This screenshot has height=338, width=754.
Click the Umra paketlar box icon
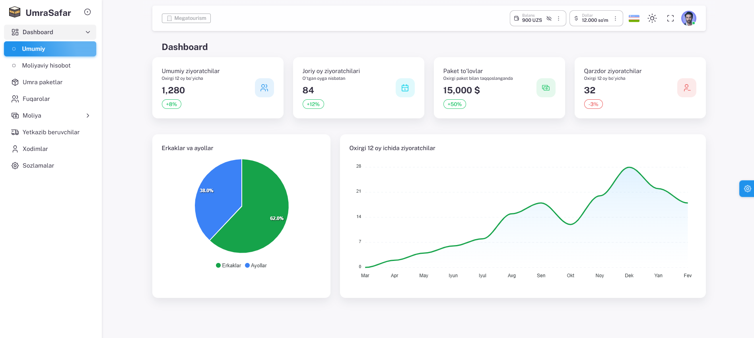15,82
